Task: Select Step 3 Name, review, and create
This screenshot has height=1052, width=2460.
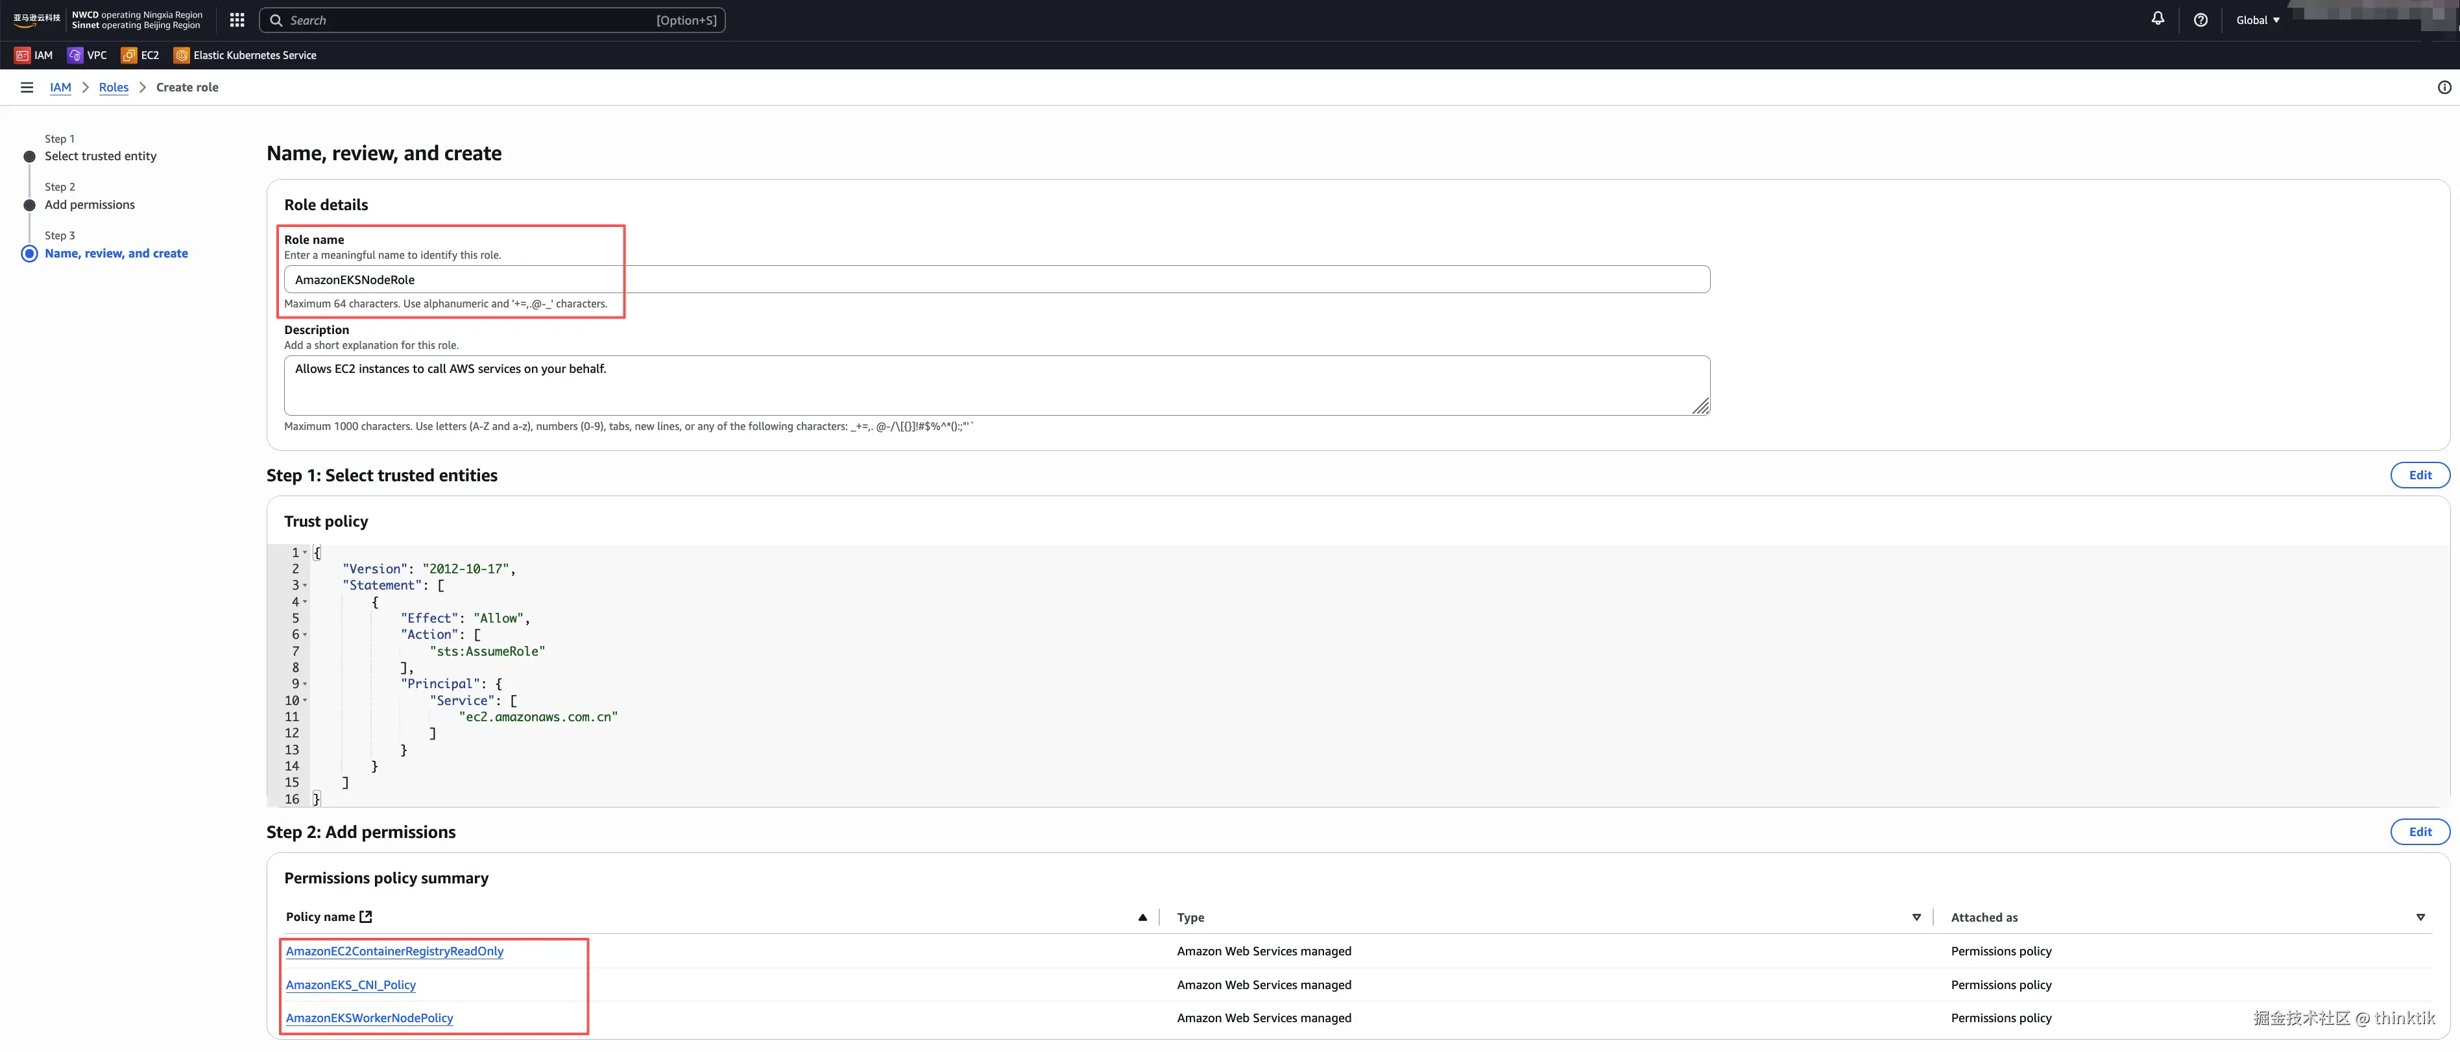Action: pyautogui.click(x=115, y=253)
